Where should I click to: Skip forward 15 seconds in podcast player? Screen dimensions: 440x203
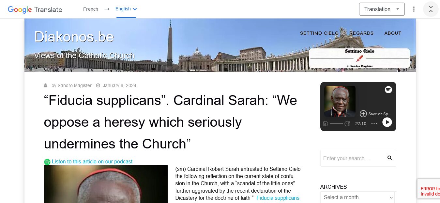click(x=347, y=124)
